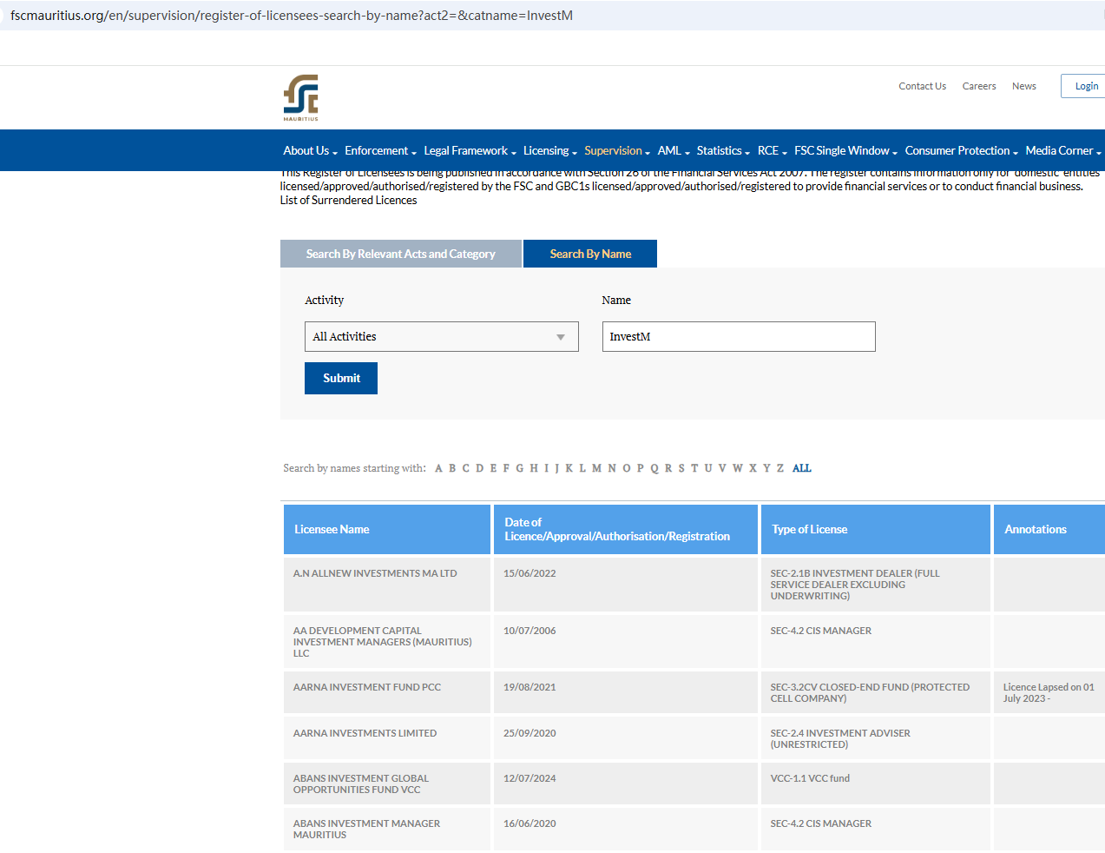
Task: Filter names starting with letter A
Action: point(438,468)
